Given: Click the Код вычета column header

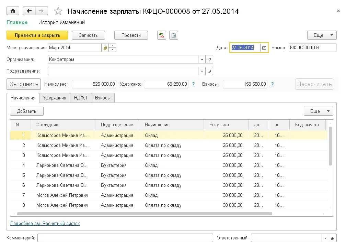Looking at the screenshot, I should click(308, 125).
